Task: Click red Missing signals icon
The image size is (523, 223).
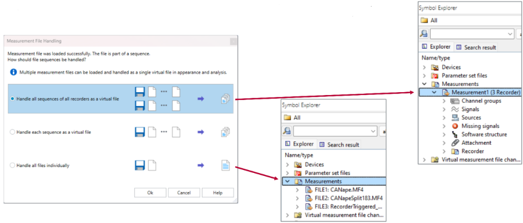Action: coord(455,126)
